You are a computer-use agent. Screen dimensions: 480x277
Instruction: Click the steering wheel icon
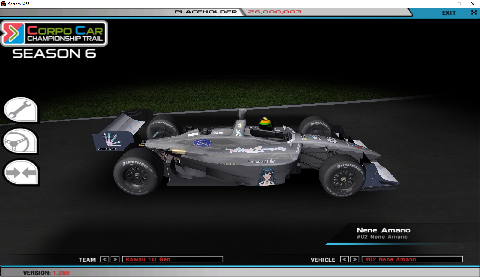pyautogui.click(x=20, y=141)
